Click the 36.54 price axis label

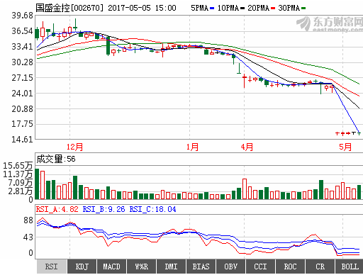(22, 31)
